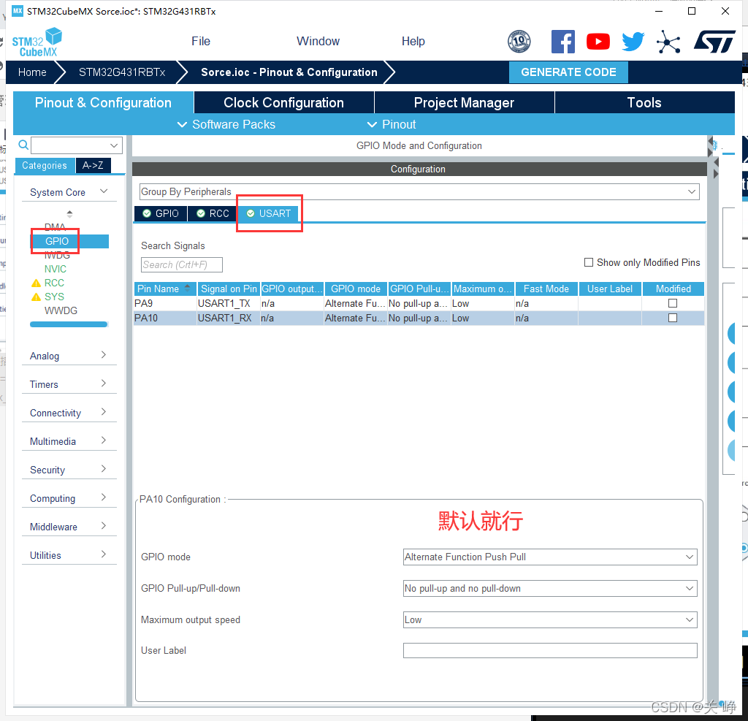Screen dimensions: 748x721
Task: Switch to Project Manager tab
Action: point(464,102)
